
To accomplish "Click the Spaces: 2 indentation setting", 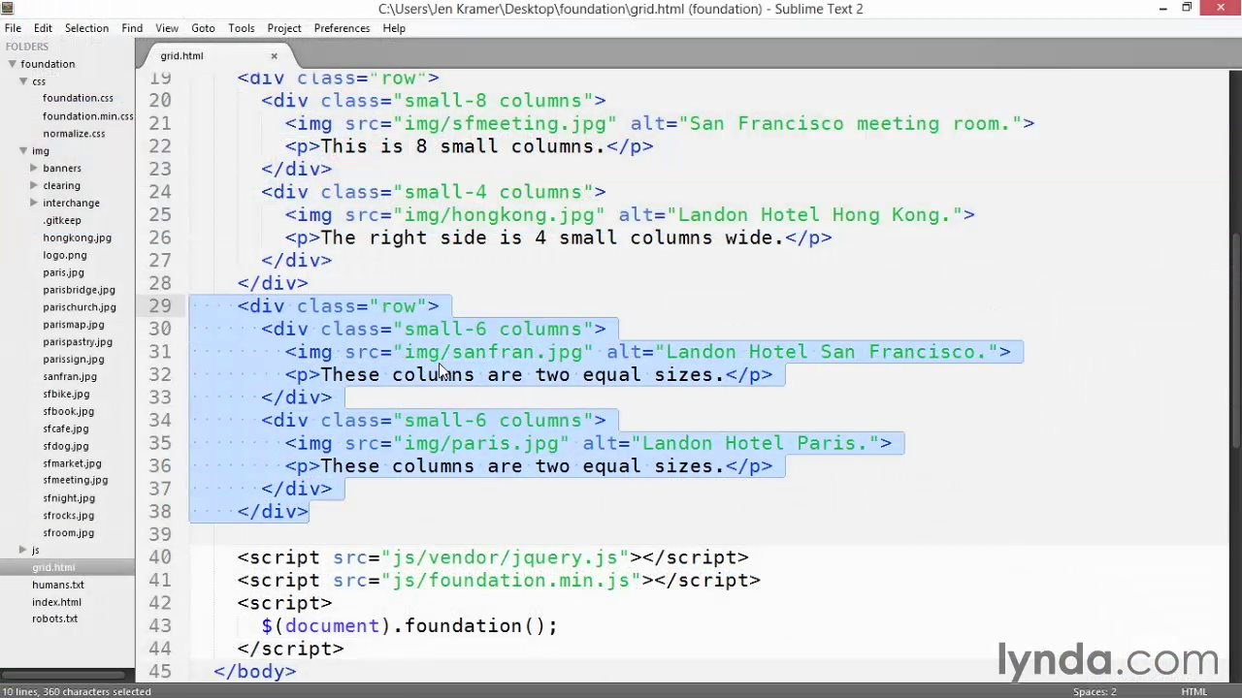I will click(1095, 692).
